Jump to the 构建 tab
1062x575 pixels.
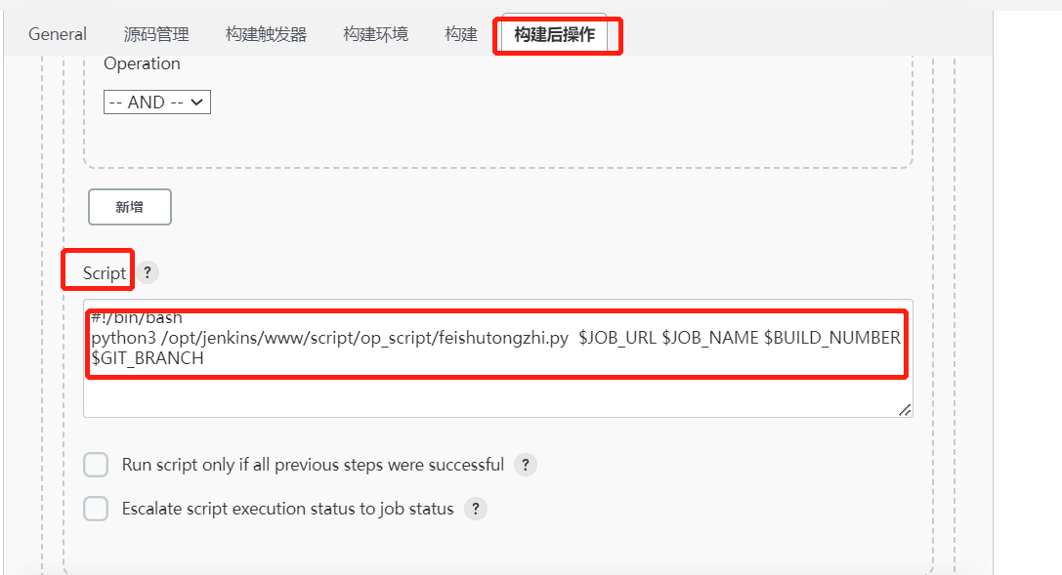[x=461, y=34]
